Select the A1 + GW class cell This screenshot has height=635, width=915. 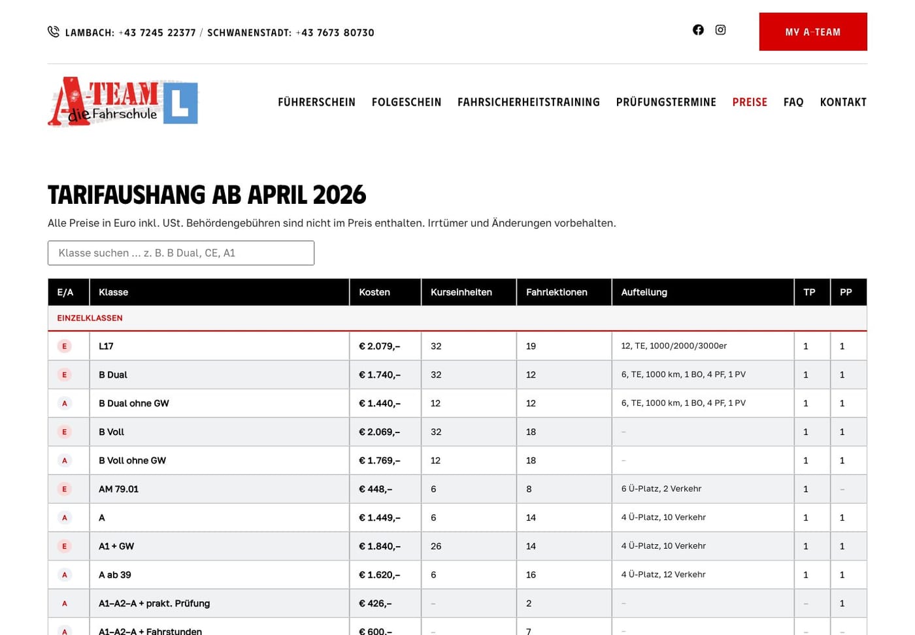pos(220,546)
